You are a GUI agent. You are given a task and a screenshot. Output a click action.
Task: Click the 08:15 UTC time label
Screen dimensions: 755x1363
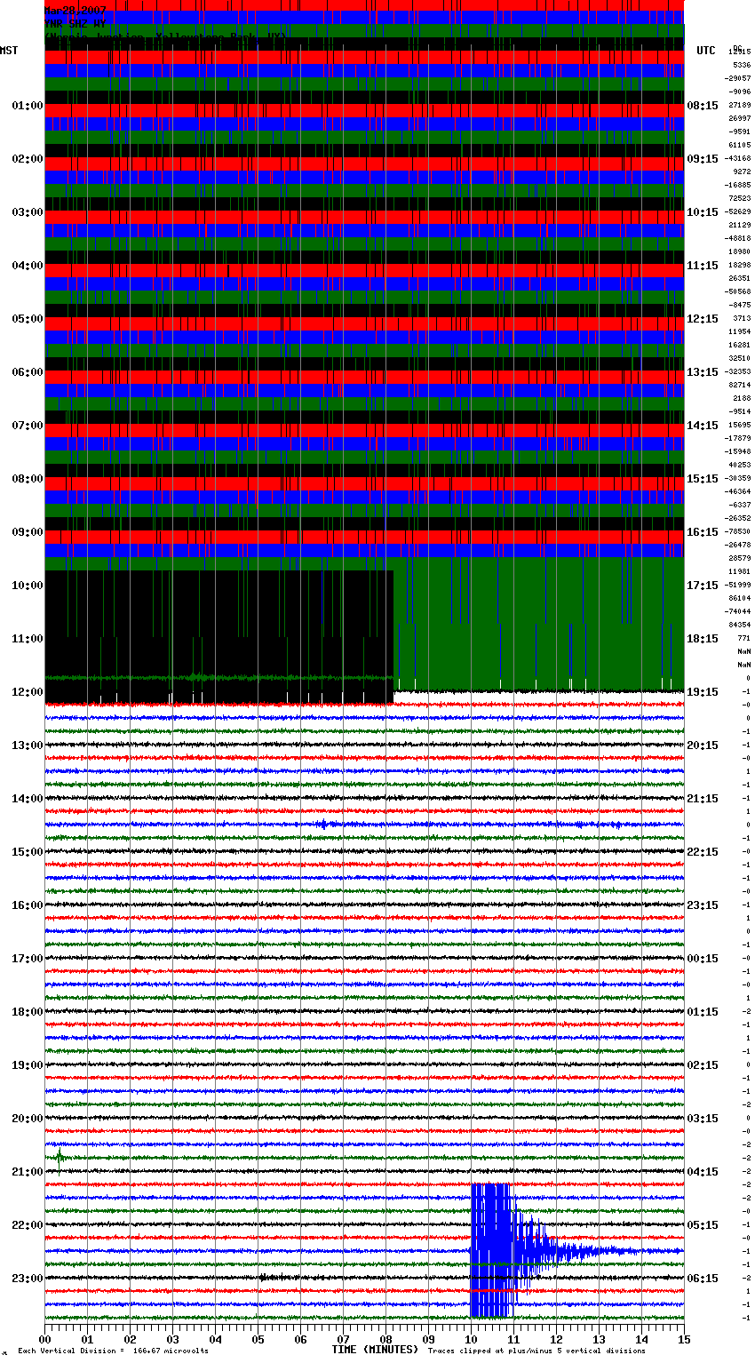[703, 106]
